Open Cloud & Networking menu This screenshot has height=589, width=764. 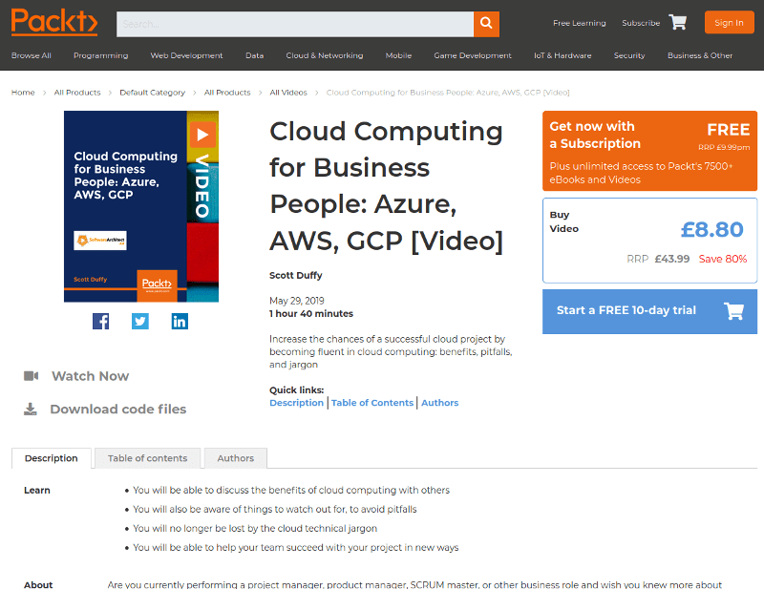(325, 55)
